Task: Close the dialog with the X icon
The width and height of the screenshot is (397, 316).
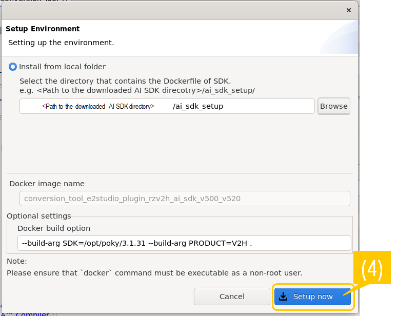Action: (349, 10)
